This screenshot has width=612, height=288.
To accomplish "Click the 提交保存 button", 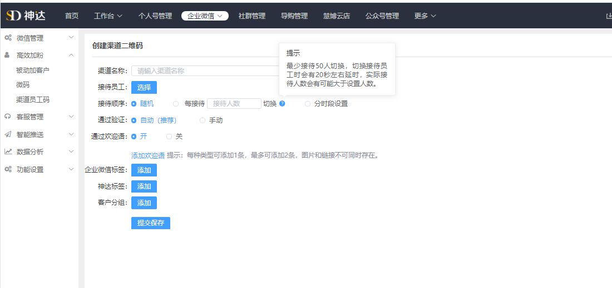I will pyautogui.click(x=151, y=223).
